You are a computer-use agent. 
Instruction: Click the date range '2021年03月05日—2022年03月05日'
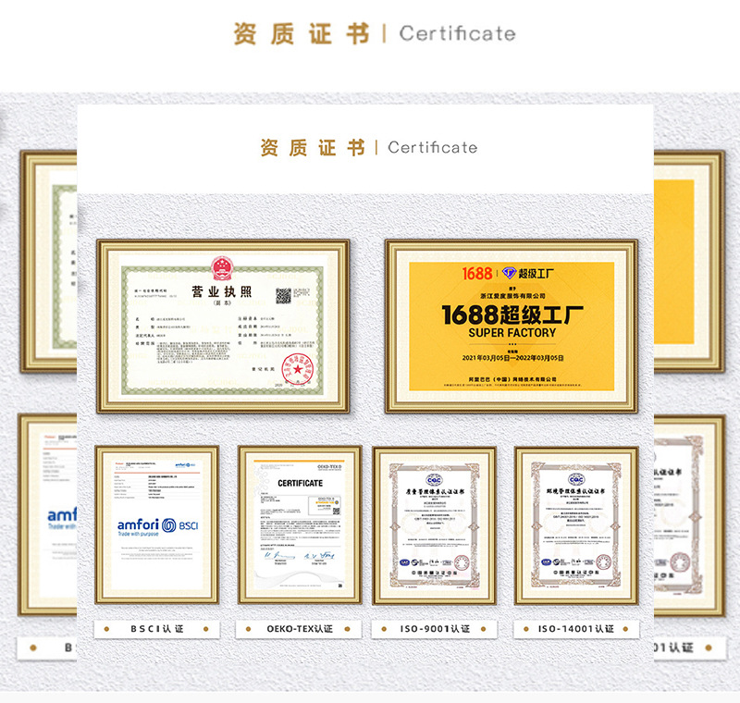[513, 358]
